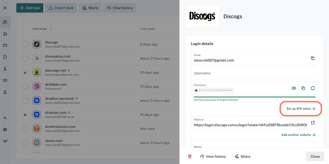Screen dimensions: 329x164
Task: Click the Last Used column header
Action: (147, 29)
